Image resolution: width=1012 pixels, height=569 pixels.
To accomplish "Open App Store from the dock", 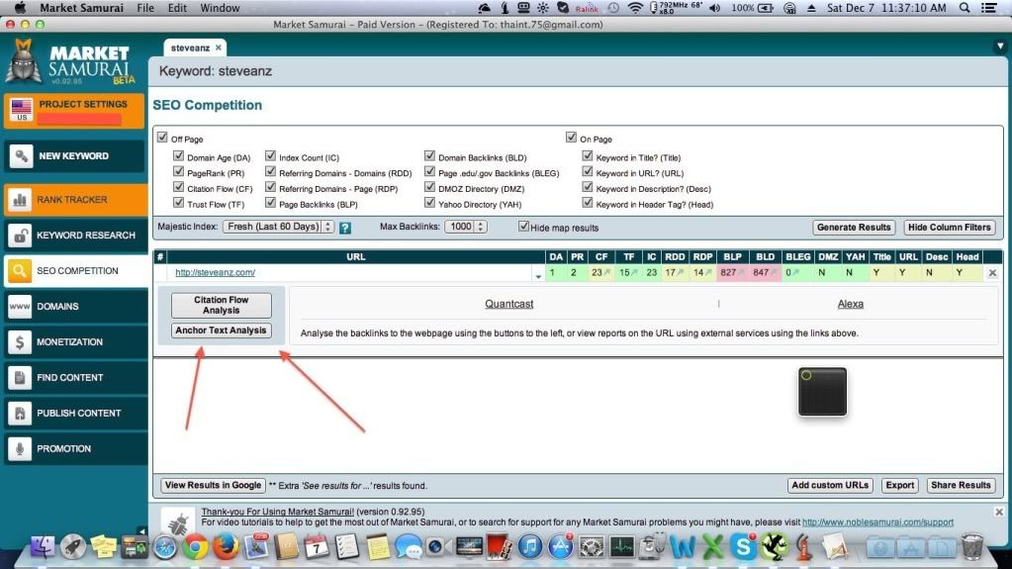I will (560, 547).
